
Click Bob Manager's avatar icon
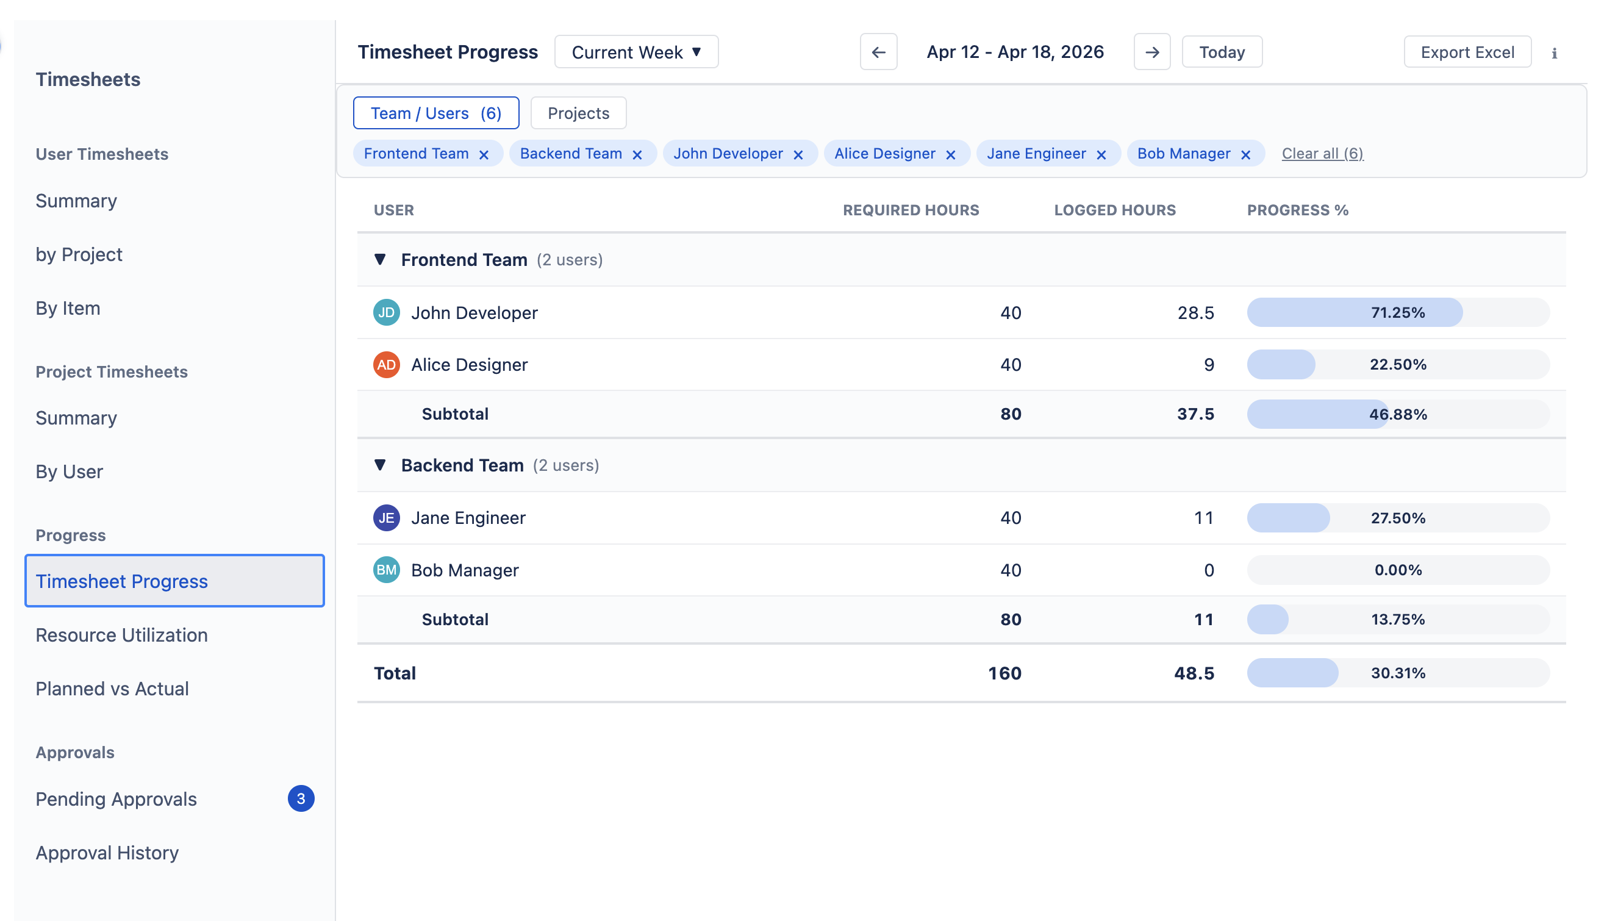(386, 570)
